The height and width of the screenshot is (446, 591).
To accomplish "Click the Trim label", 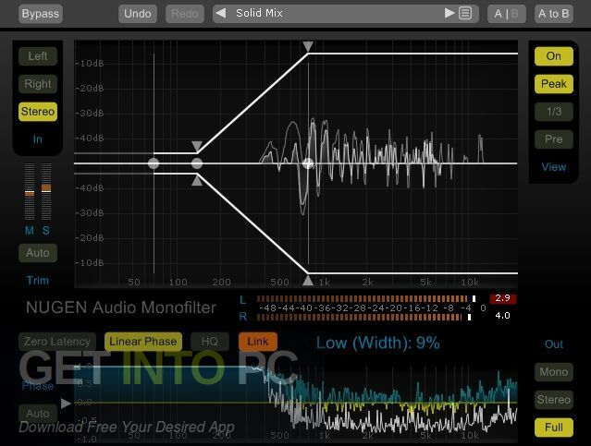I will click(x=38, y=281).
